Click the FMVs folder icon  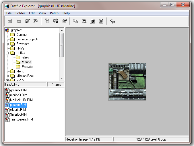[13, 48]
